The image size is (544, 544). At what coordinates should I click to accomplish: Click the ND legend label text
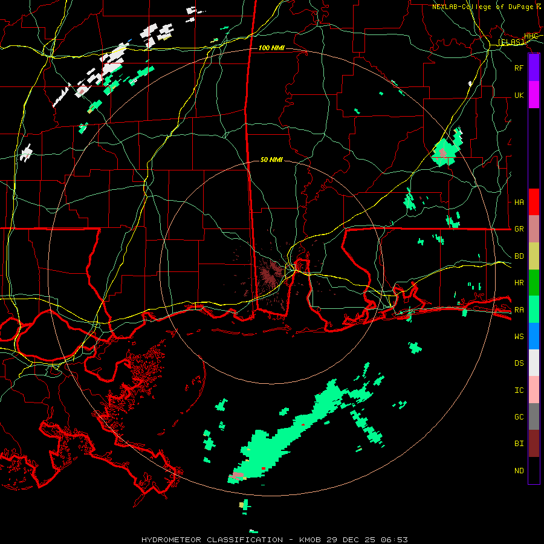519,471
